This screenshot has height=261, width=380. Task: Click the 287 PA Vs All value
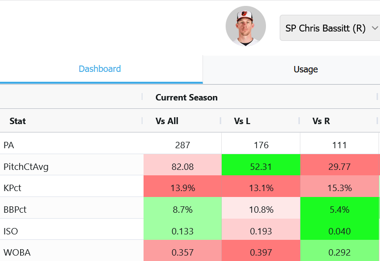tap(182, 145)
